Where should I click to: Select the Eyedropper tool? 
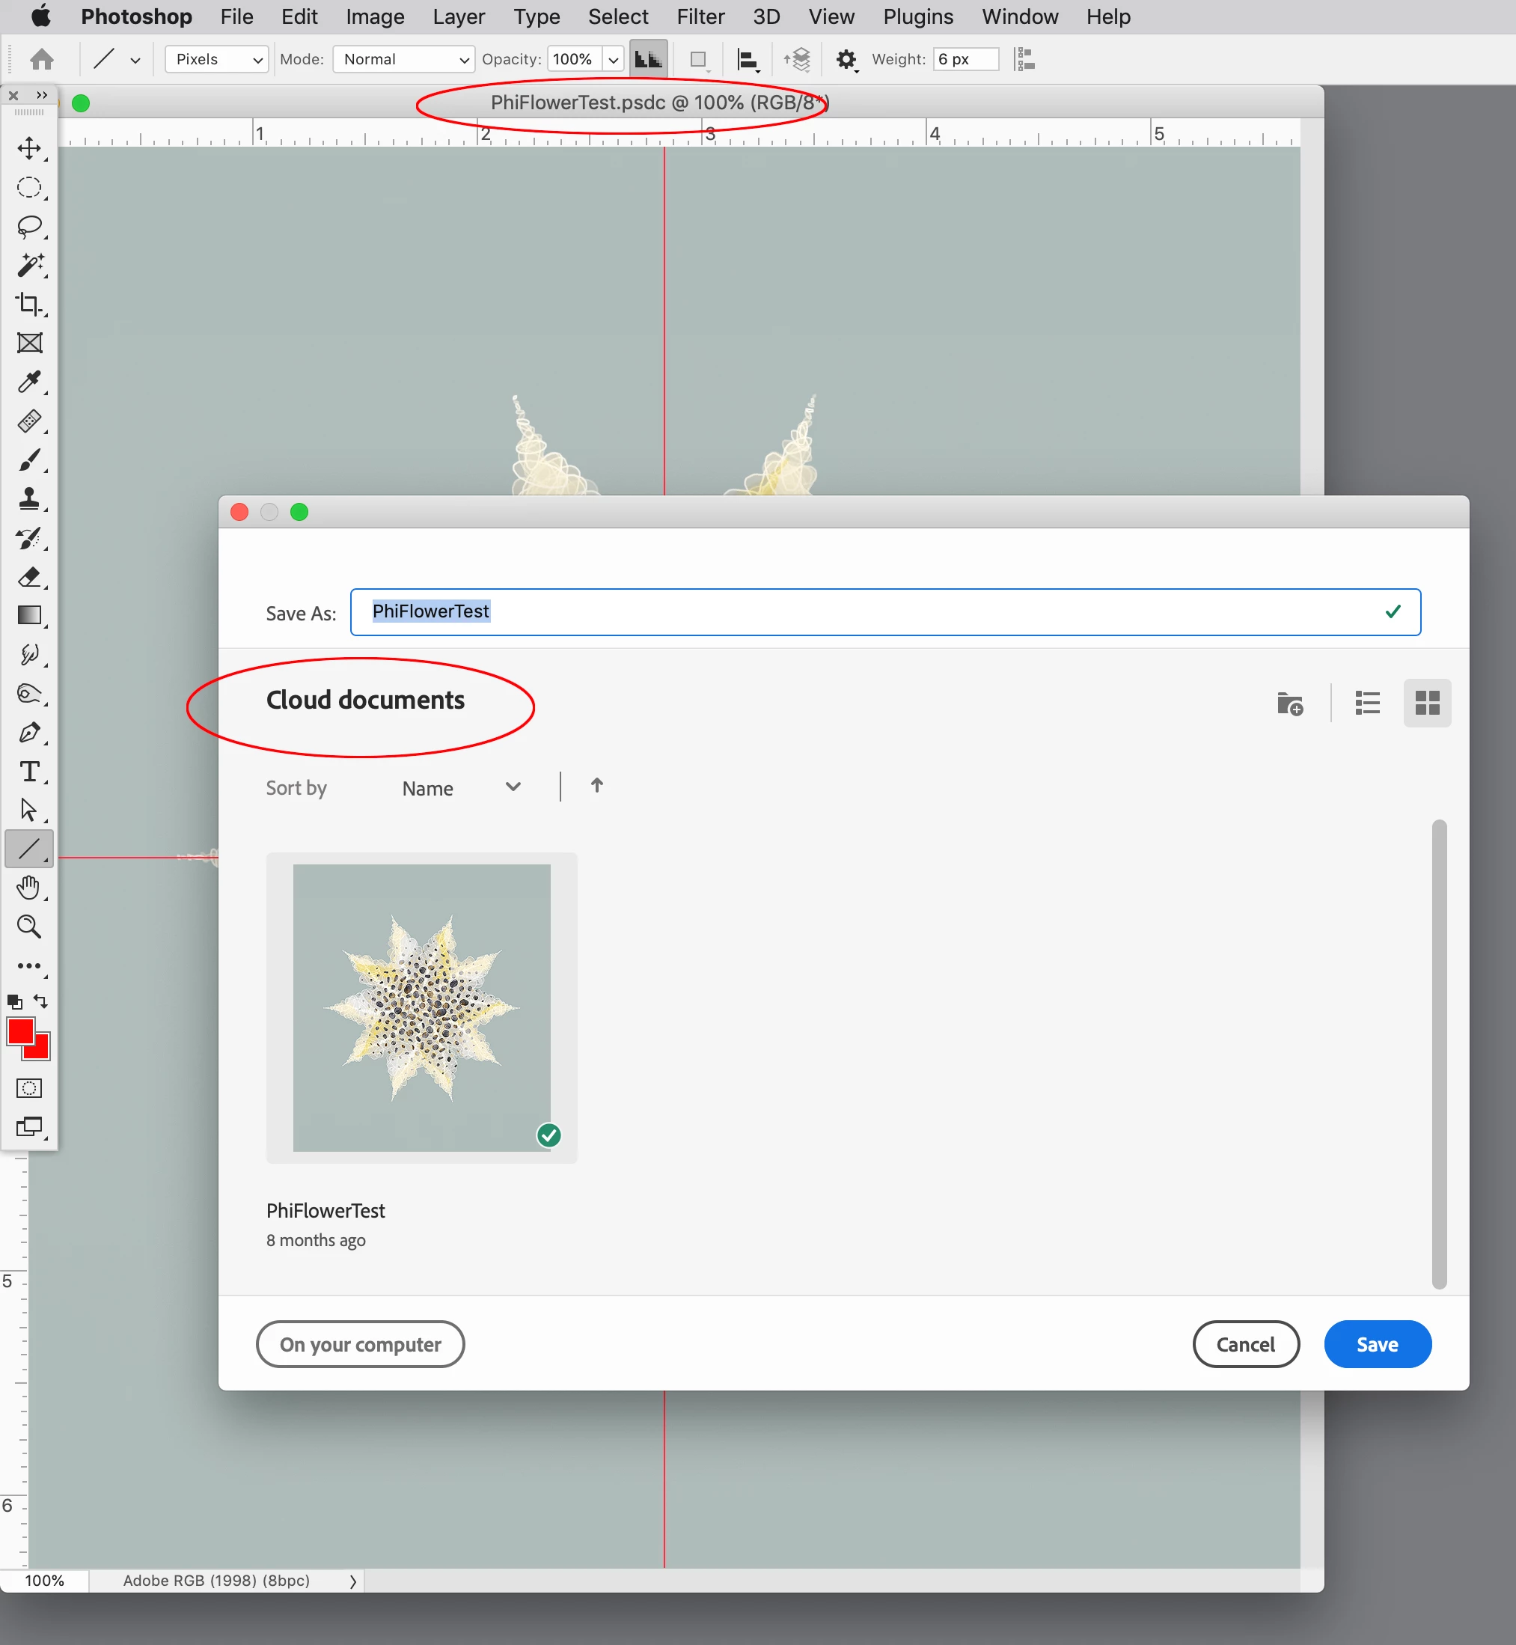point(29,382)
